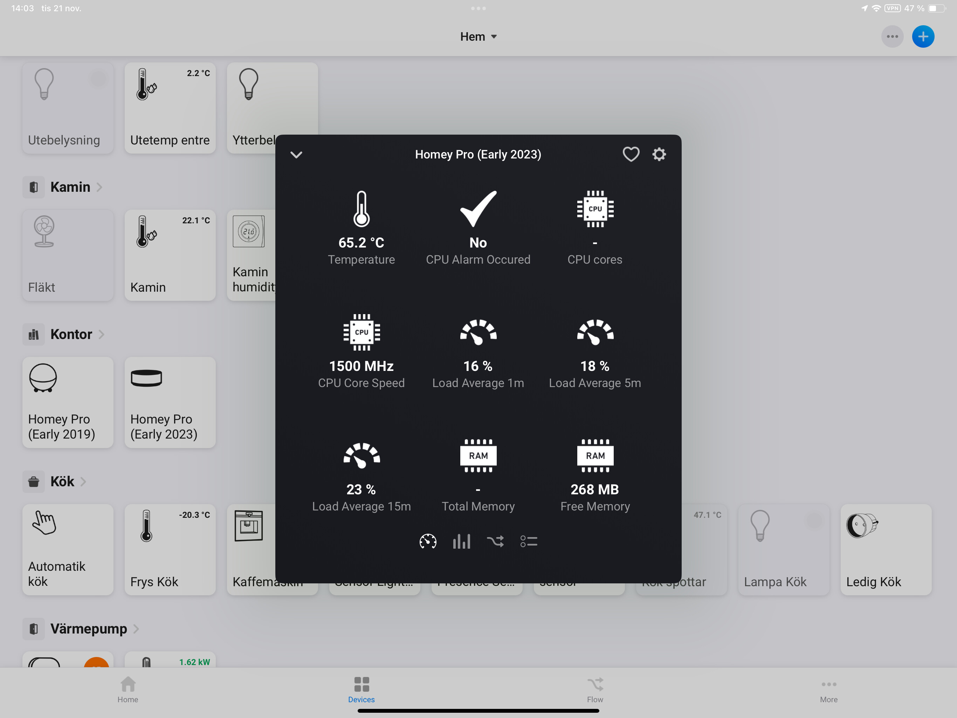Image resolution: width=957 pixels, height=718 pixels.
Task: Expand the Kamin zone section
Action: [x=70, y=187]
